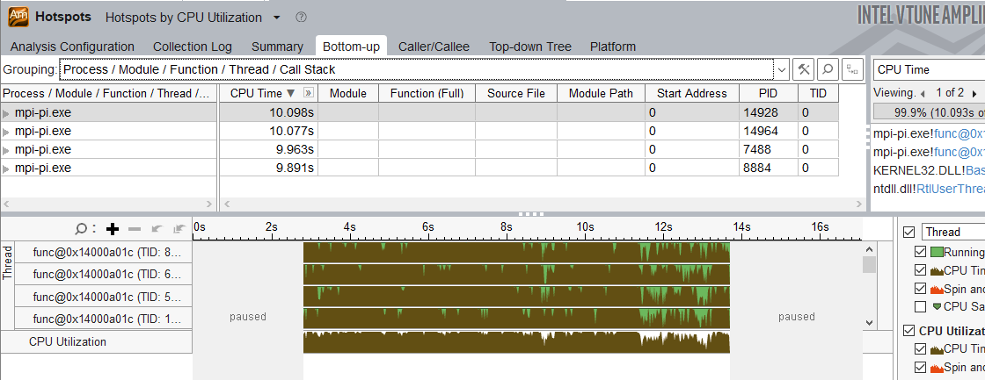
Task: Click Thread CPU Time brown legend swatch
Action: pyautogui.click(x=936, y=270)
